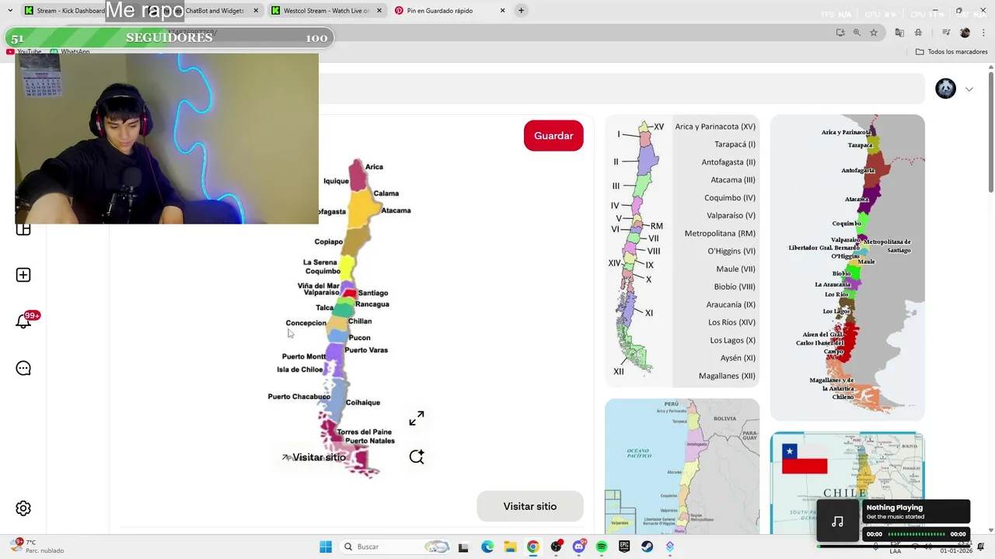Open Discord from taskbar
This screenshot has height=559, width=995.
[x=578, y=547]
